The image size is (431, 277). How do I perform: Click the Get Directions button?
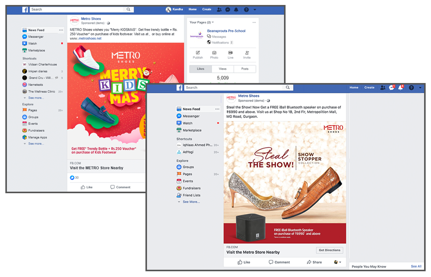pyautogui.click(x=330, y=250)
